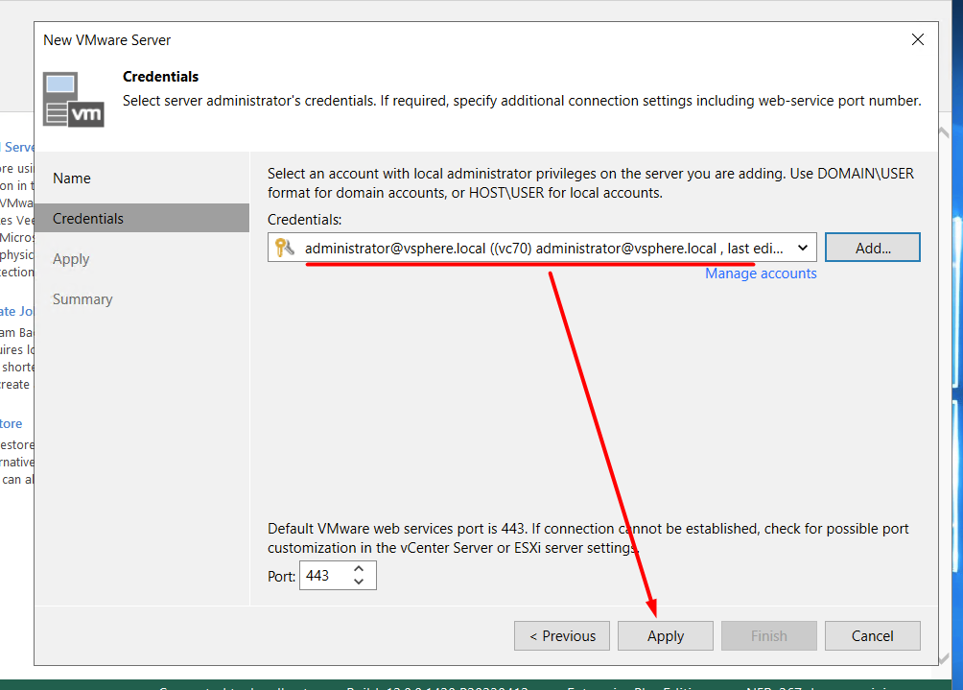Image resolution: width=963 pixels, height=690 pixels.
Task: Open the Manage accounts link
Action: [761, 274]
